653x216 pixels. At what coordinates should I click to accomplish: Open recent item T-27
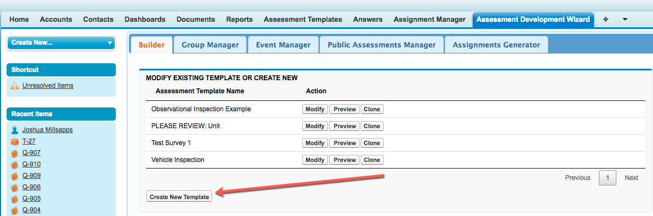(29, 141)
